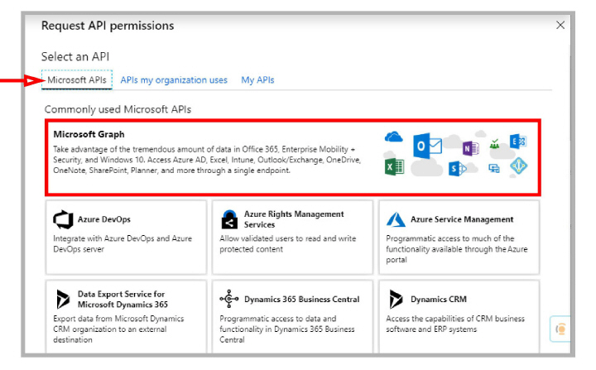The image size is (596, 370).
Task: Click the SharePoint icon in Microsoft Graph
Action: pyautogui.click(x=457, y=168)
